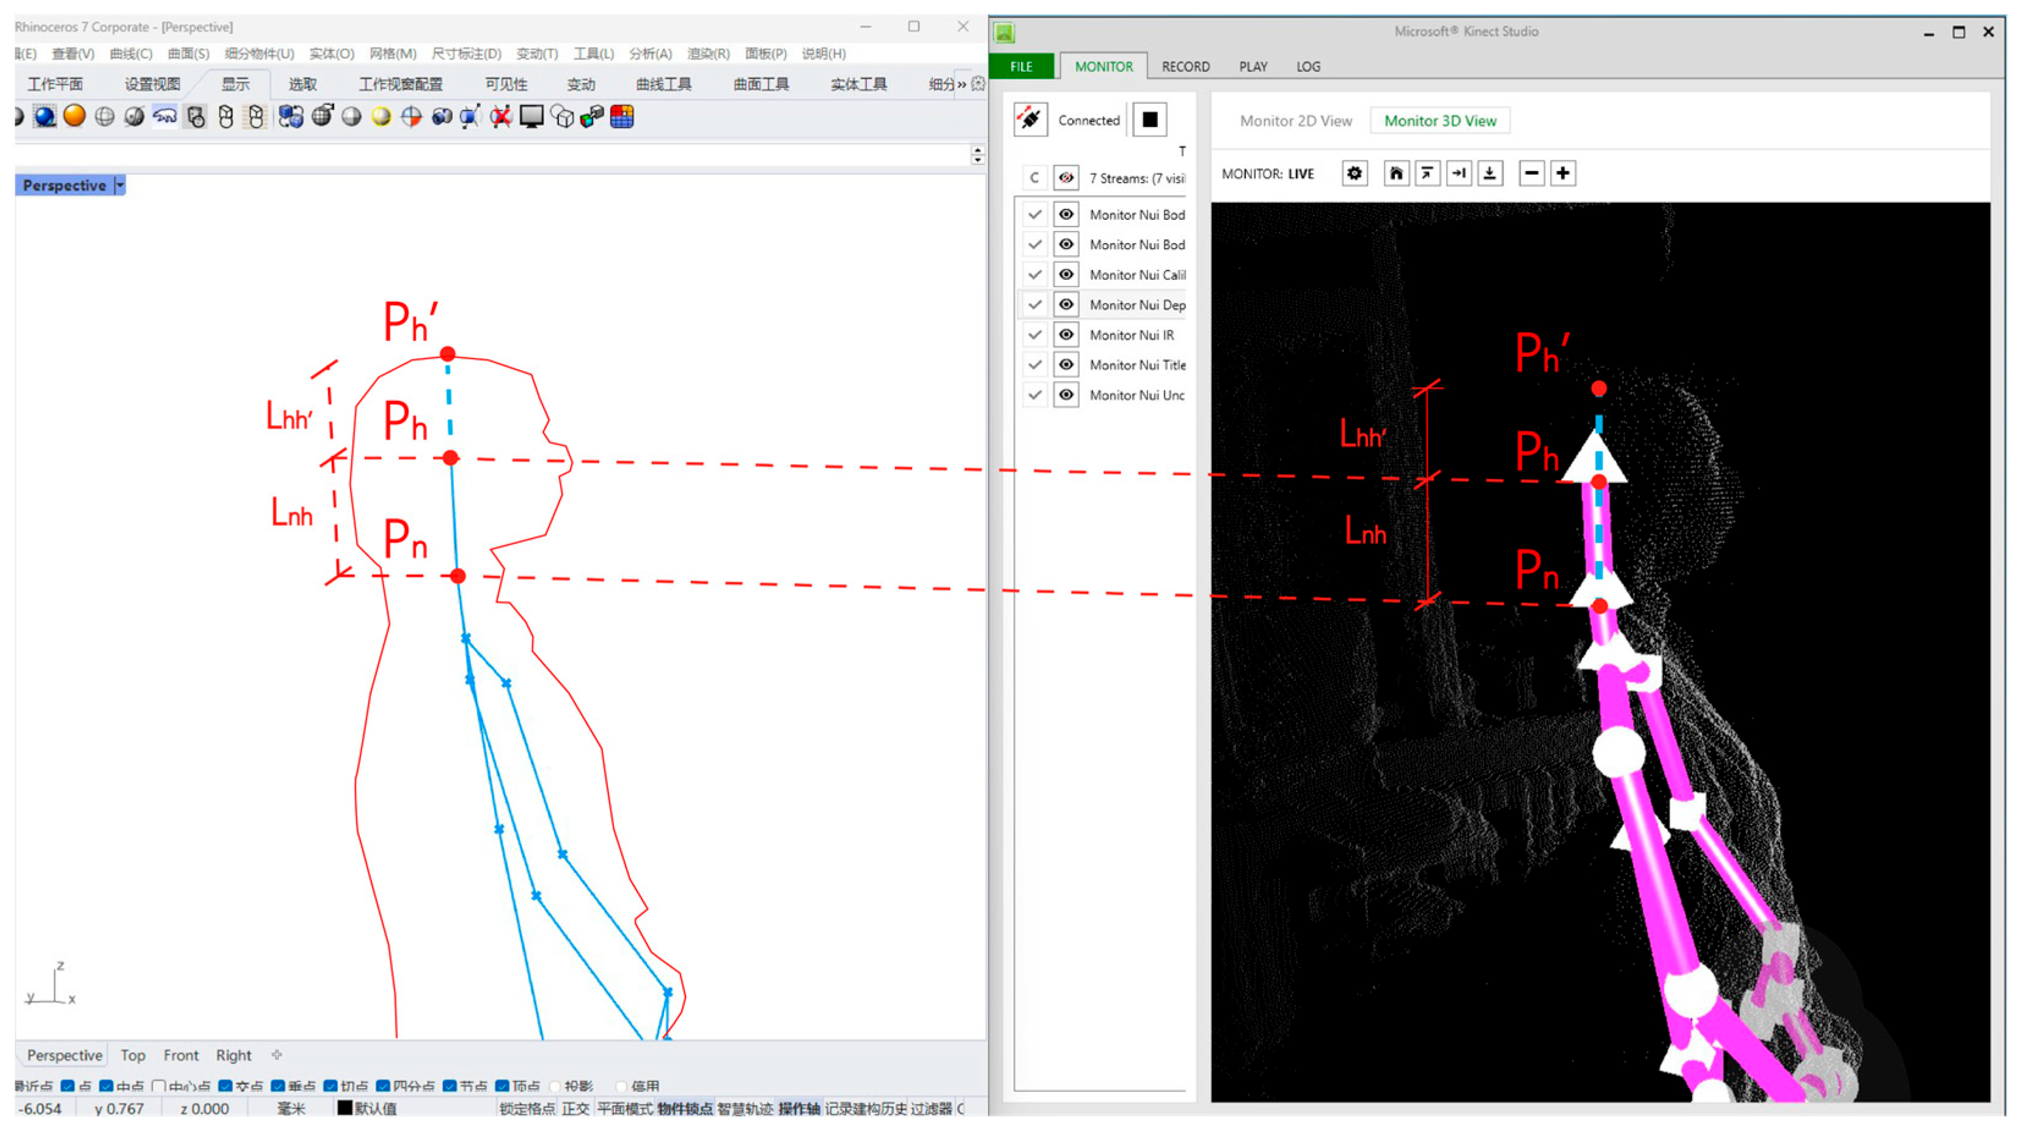This screenshot has width=2018, height=1136.
Task: Switch to Monitor 2D View
Action: [1295, 120]
